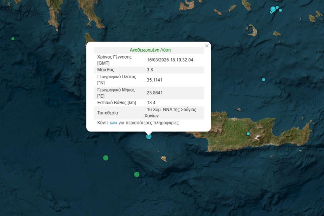The image size is (324, 216).
Task: Click the crescent-shaped Santorini island on map
Action: (252, 31)
